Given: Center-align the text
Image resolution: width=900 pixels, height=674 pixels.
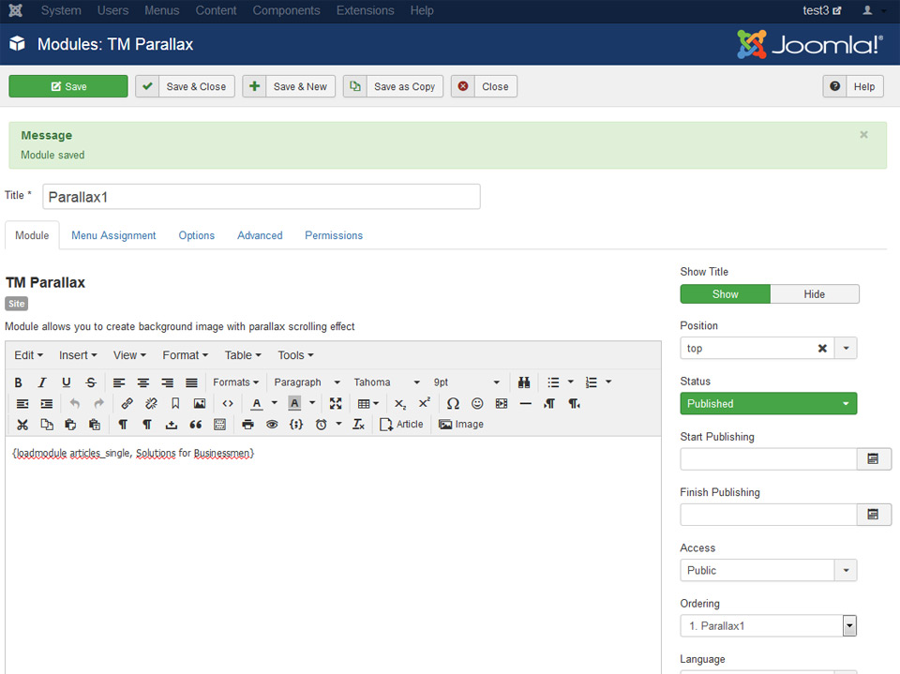Looking at the screenshot, I should pyautogui.click(x=142, y=382).
